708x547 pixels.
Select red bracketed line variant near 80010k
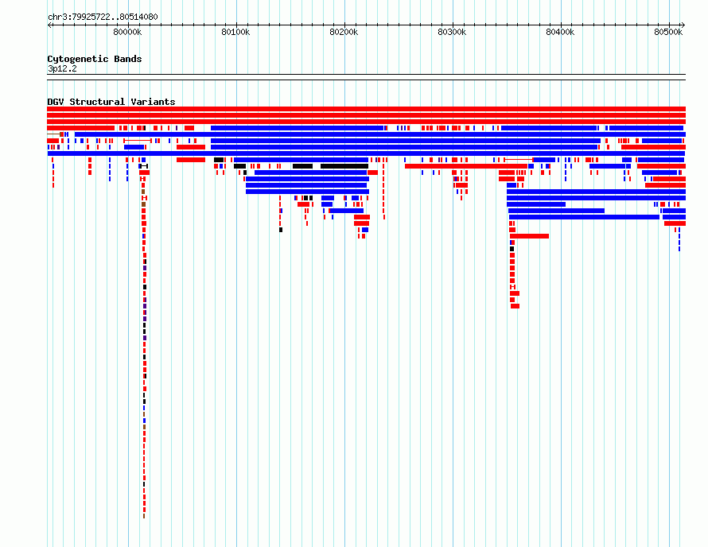click(x=138, y=141)
